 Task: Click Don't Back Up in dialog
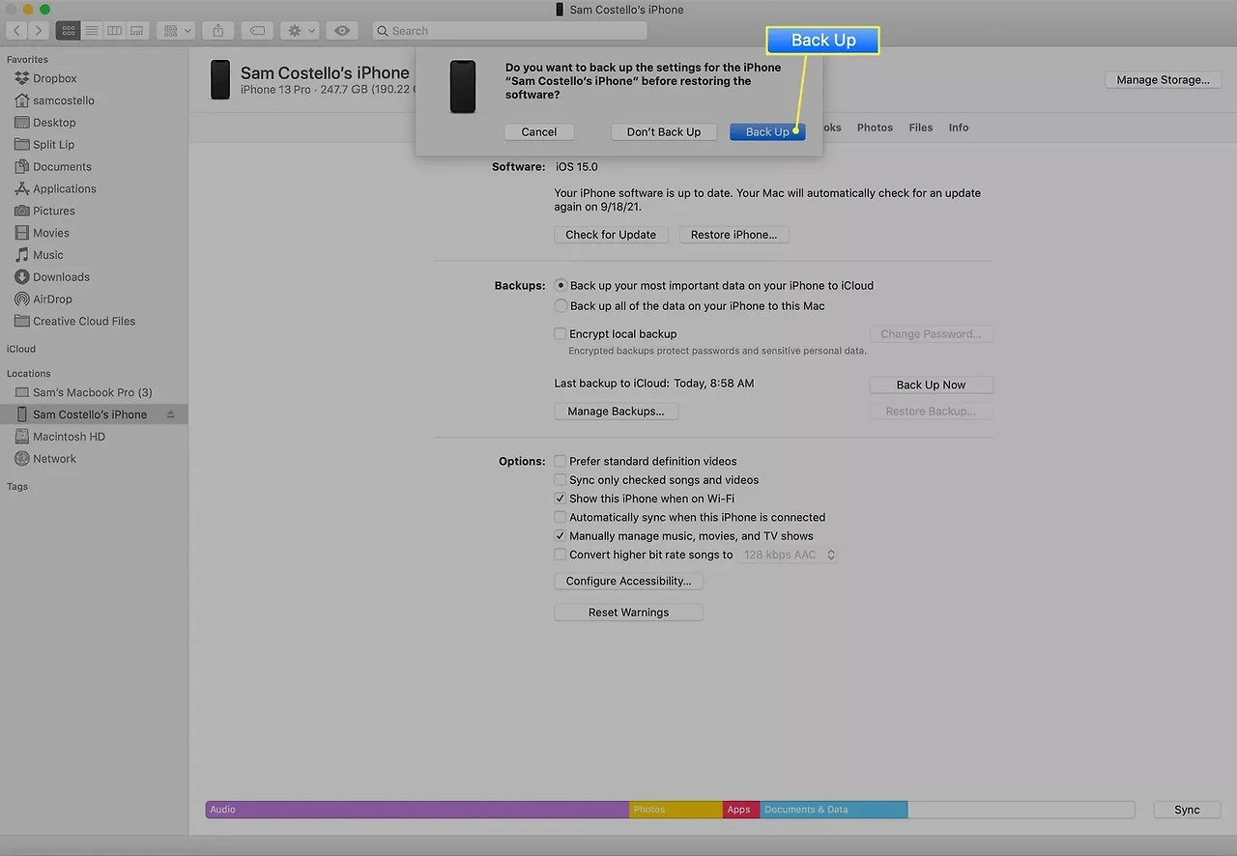664,132
